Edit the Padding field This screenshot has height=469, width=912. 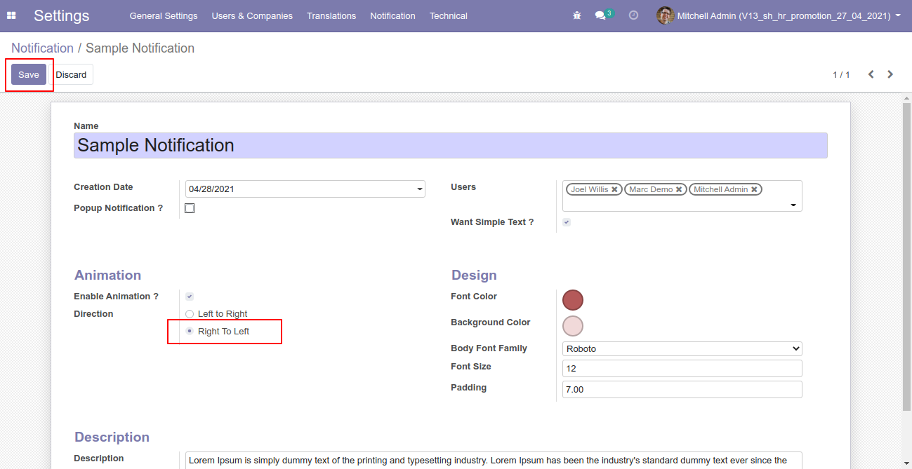(682, 390)
